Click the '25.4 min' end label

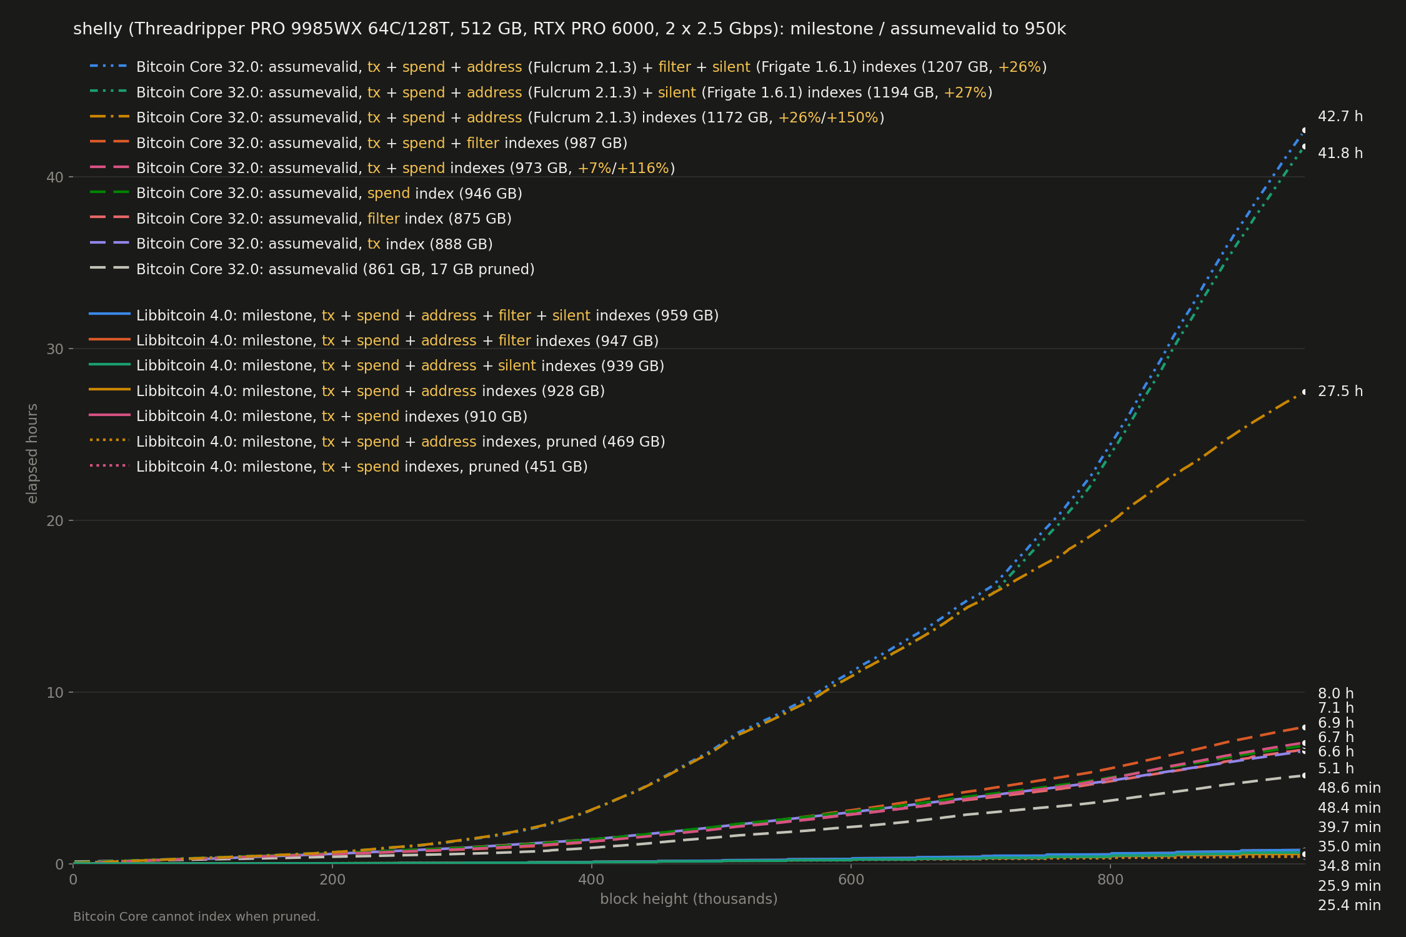pyautogui.click(x=1349, y=905)
